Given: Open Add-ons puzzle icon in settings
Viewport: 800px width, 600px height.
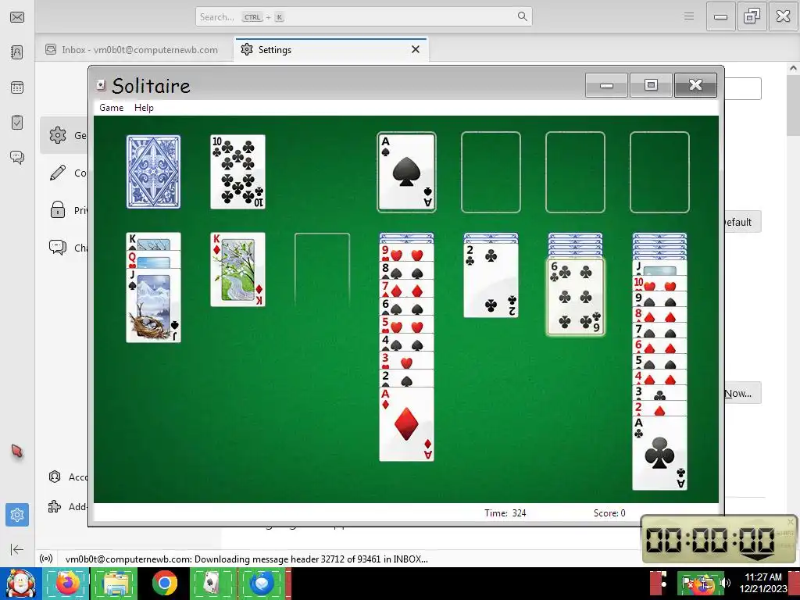Looking at the screenshot, I should pos(55,506).
